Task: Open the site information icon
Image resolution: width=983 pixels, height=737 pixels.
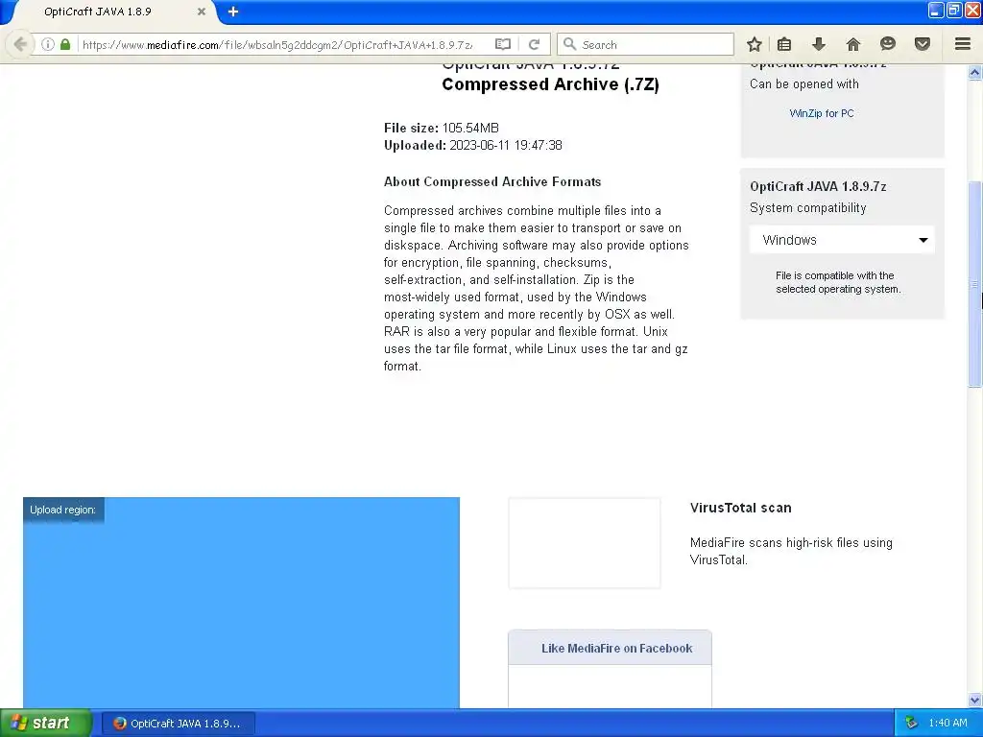Action: pyautogui.click(x=48, y=44)
